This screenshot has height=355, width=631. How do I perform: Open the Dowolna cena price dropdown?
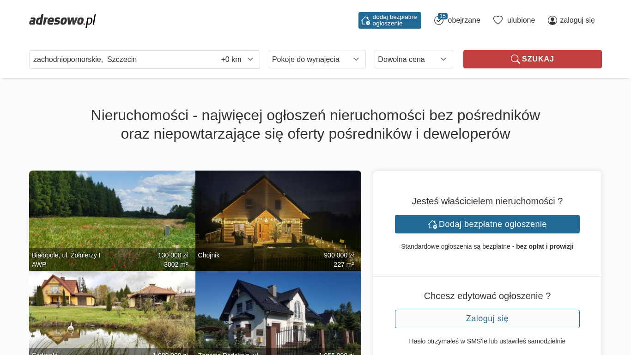click(x=413, y=59)
